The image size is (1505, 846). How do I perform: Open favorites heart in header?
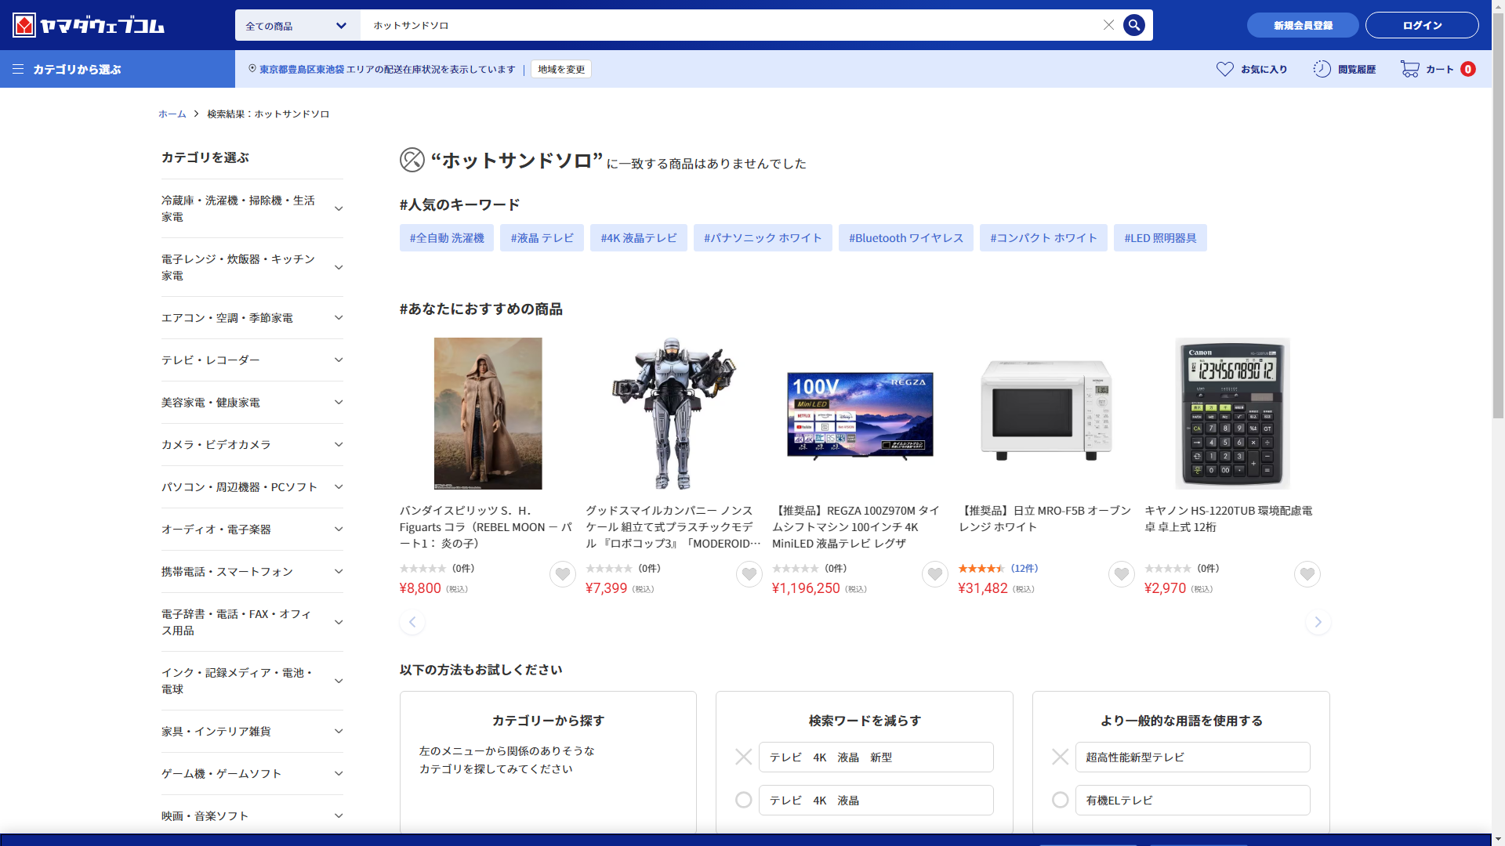[1224, 69]
